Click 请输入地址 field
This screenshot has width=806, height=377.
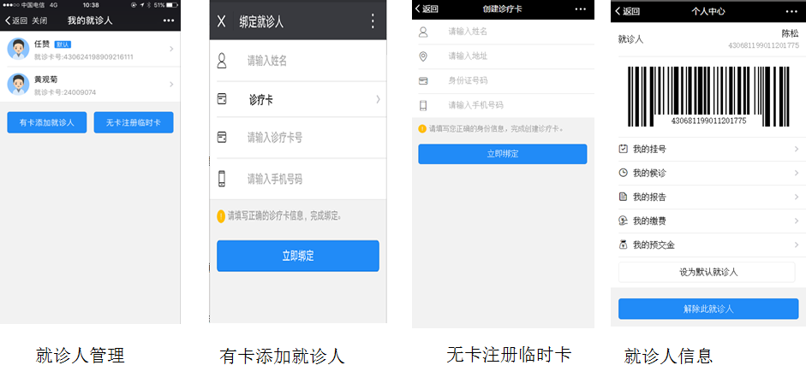[504, 56]
